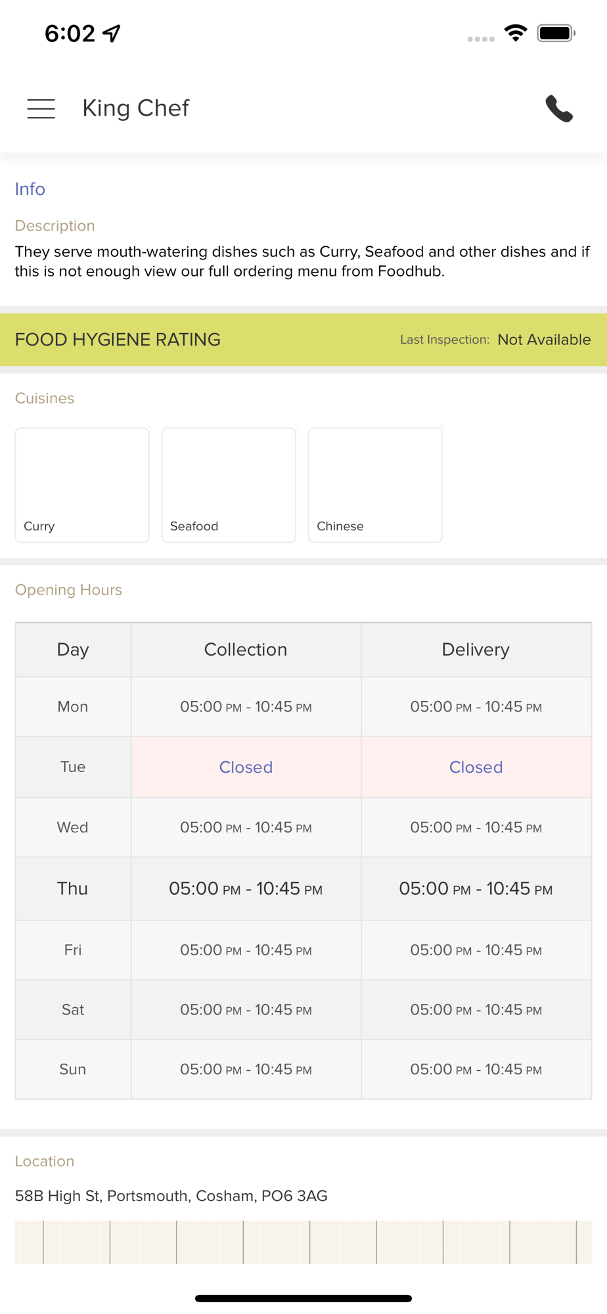Open the hamburger menu

point(41,108)
